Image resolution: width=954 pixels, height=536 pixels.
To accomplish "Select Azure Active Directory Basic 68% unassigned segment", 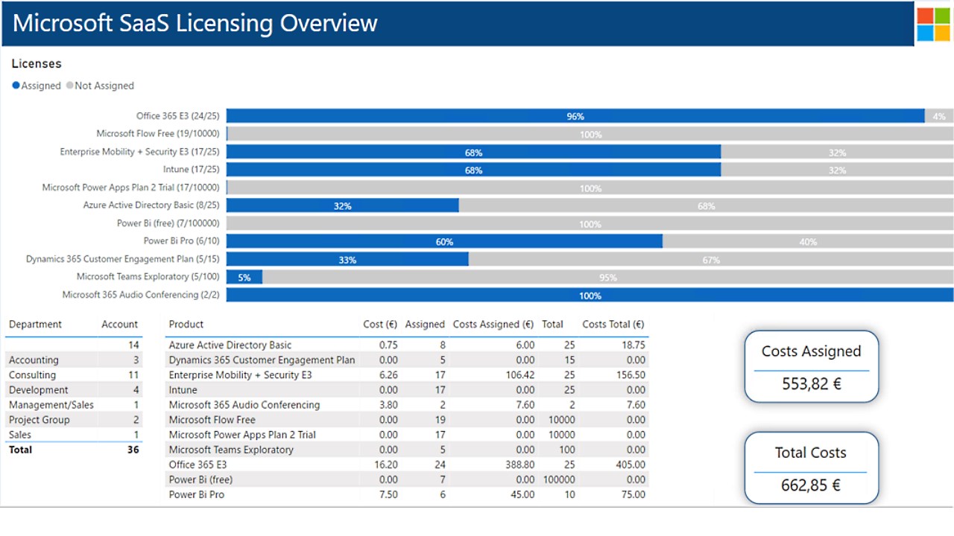I will coord(706,205).
